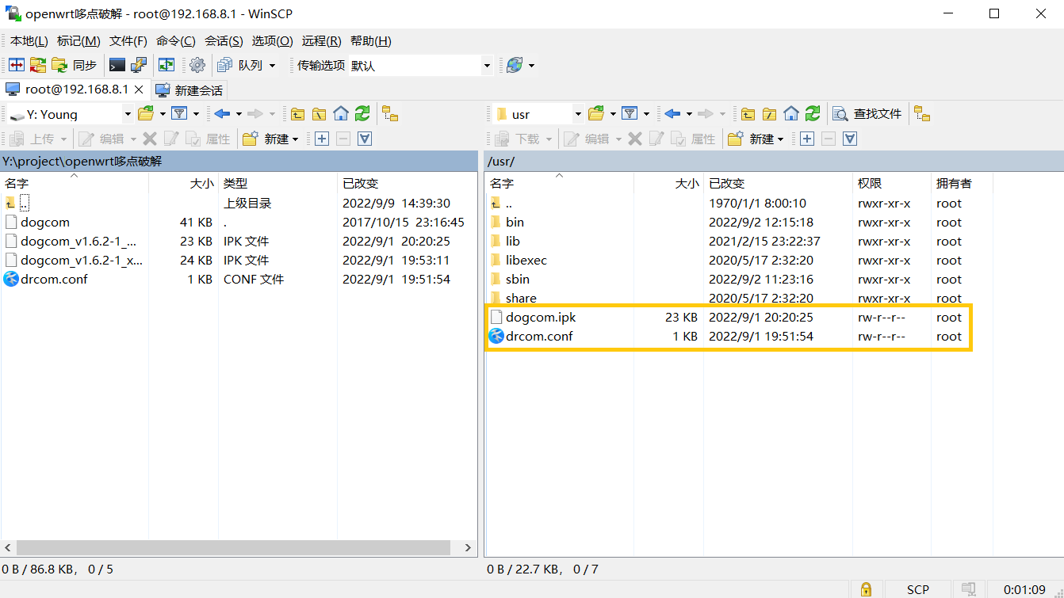The image size is (1064, 598).
Task: Click the globe refresh icon in main toolbar
Action: click(x=515, y=65)
